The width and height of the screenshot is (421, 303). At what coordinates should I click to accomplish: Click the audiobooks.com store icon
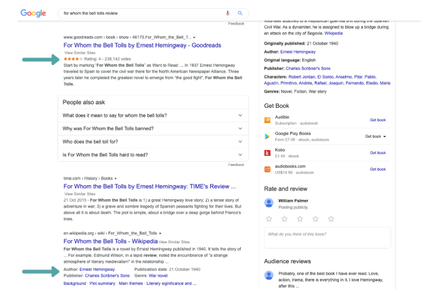[267, 169]
